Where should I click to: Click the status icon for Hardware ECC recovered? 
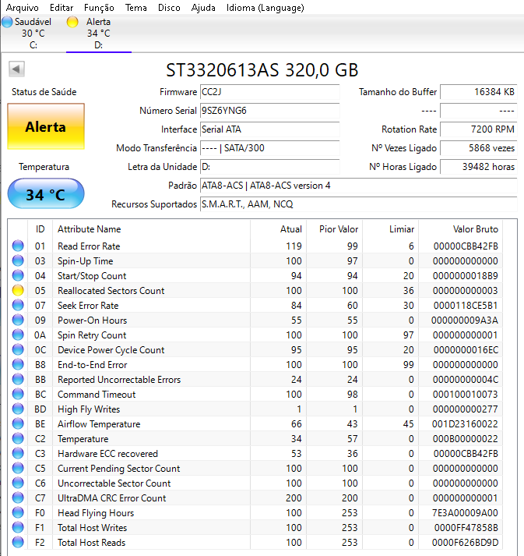18,453
